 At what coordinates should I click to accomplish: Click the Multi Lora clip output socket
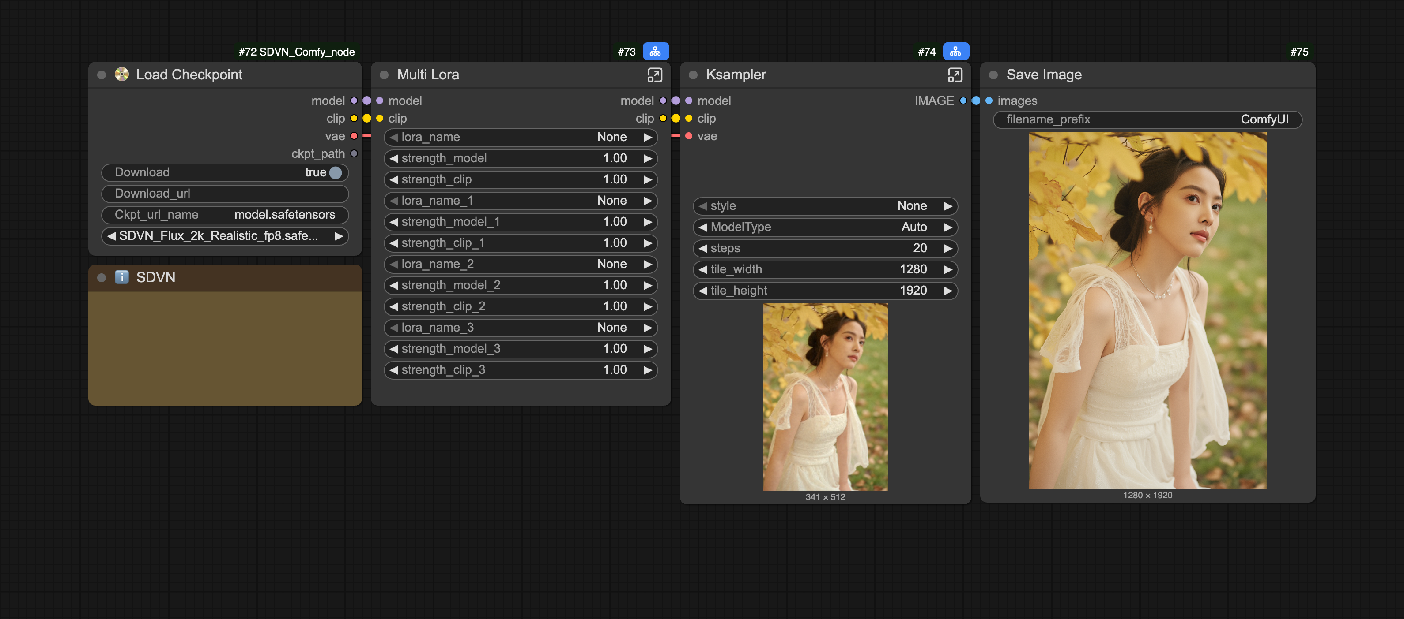(663, 118)
